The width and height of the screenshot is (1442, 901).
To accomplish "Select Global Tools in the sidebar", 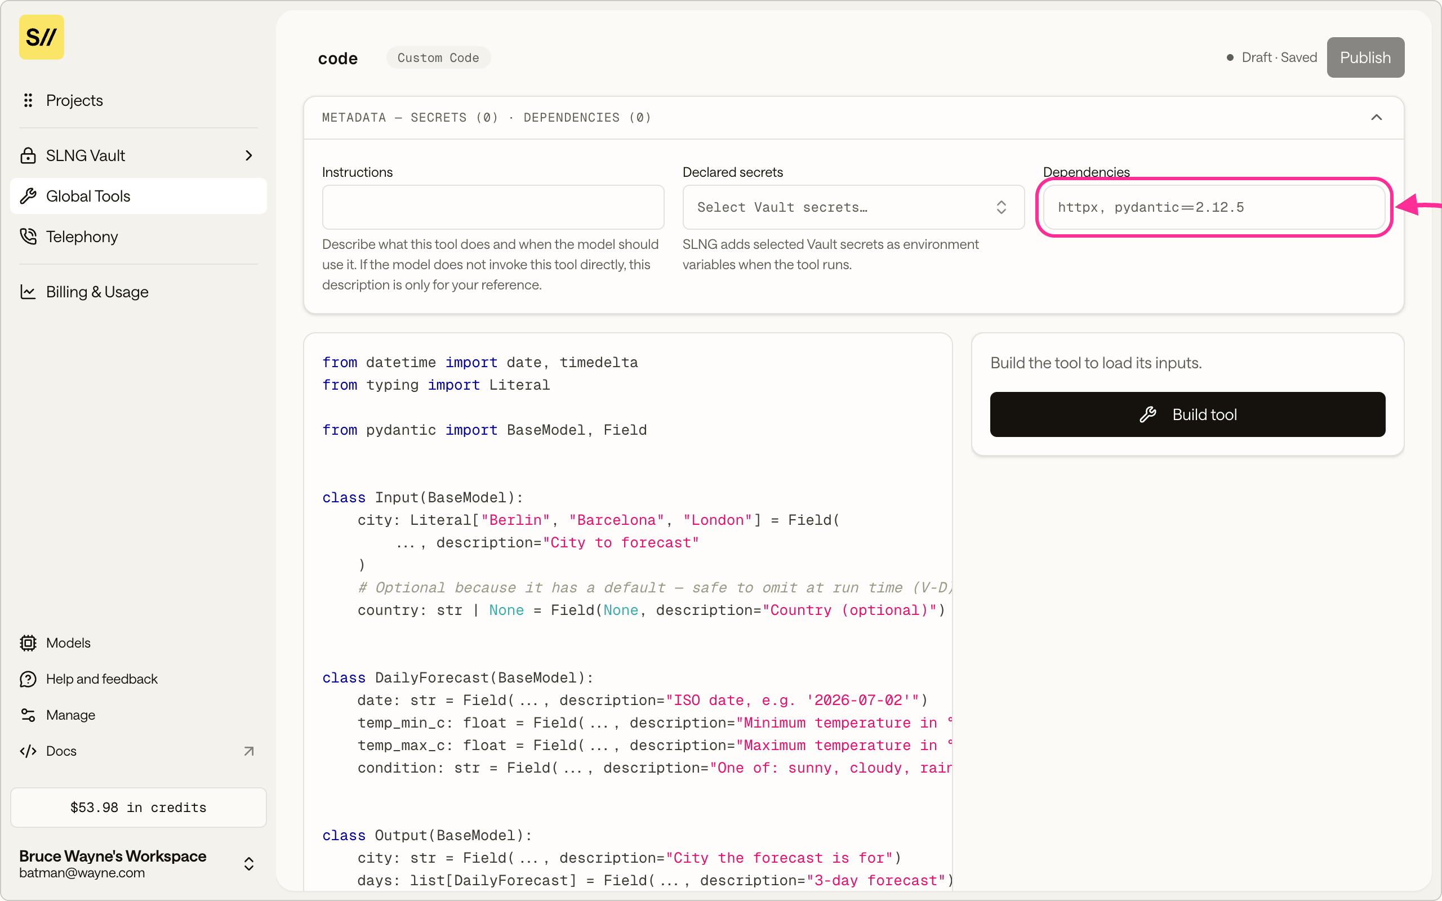I will click(x=138, y=196).
